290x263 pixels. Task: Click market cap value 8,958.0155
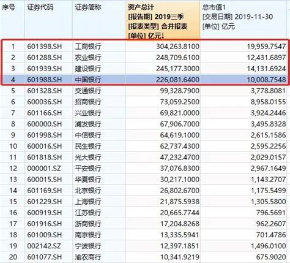point(268,102)
